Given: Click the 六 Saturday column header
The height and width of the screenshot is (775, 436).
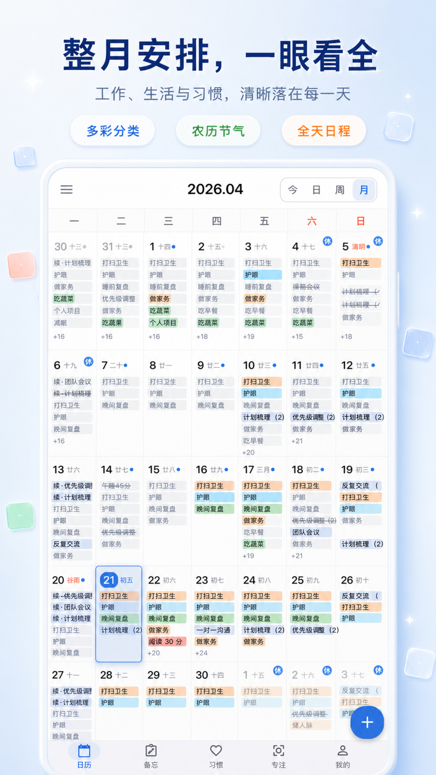Looking at the screenshot, I should 312,221.
